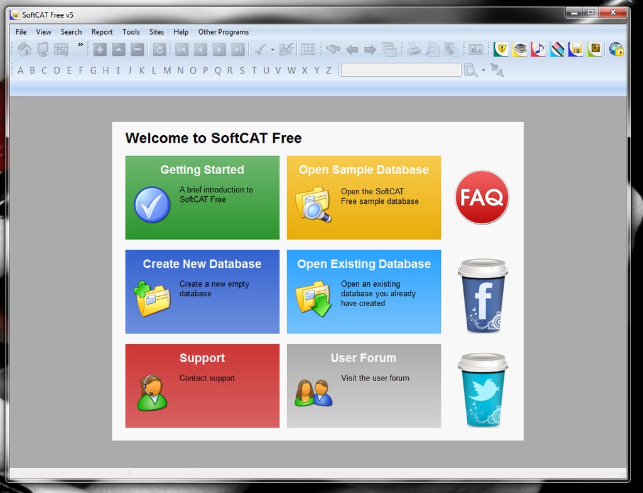
Task: Go to last record icon
Action: [238, 50]
